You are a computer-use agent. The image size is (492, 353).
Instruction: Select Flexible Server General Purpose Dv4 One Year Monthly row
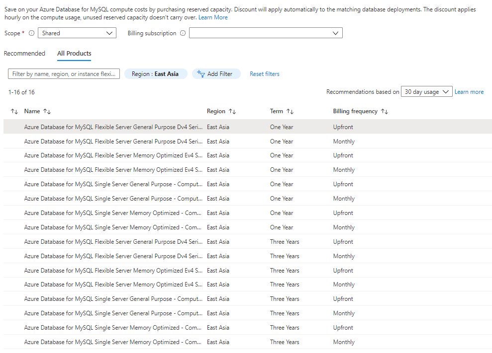click(248, 141)
